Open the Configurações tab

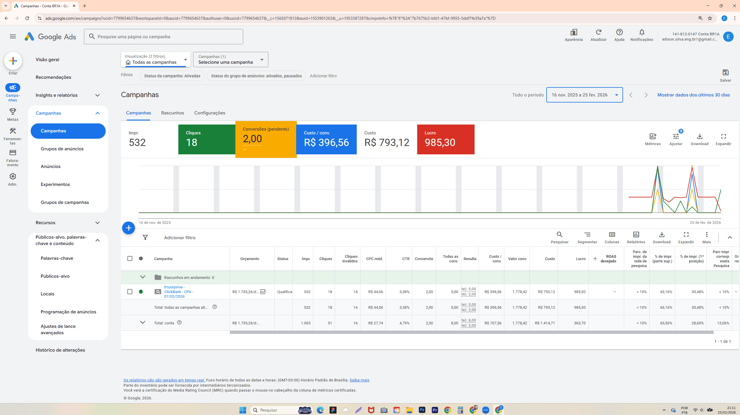click(x=210, y=113)
